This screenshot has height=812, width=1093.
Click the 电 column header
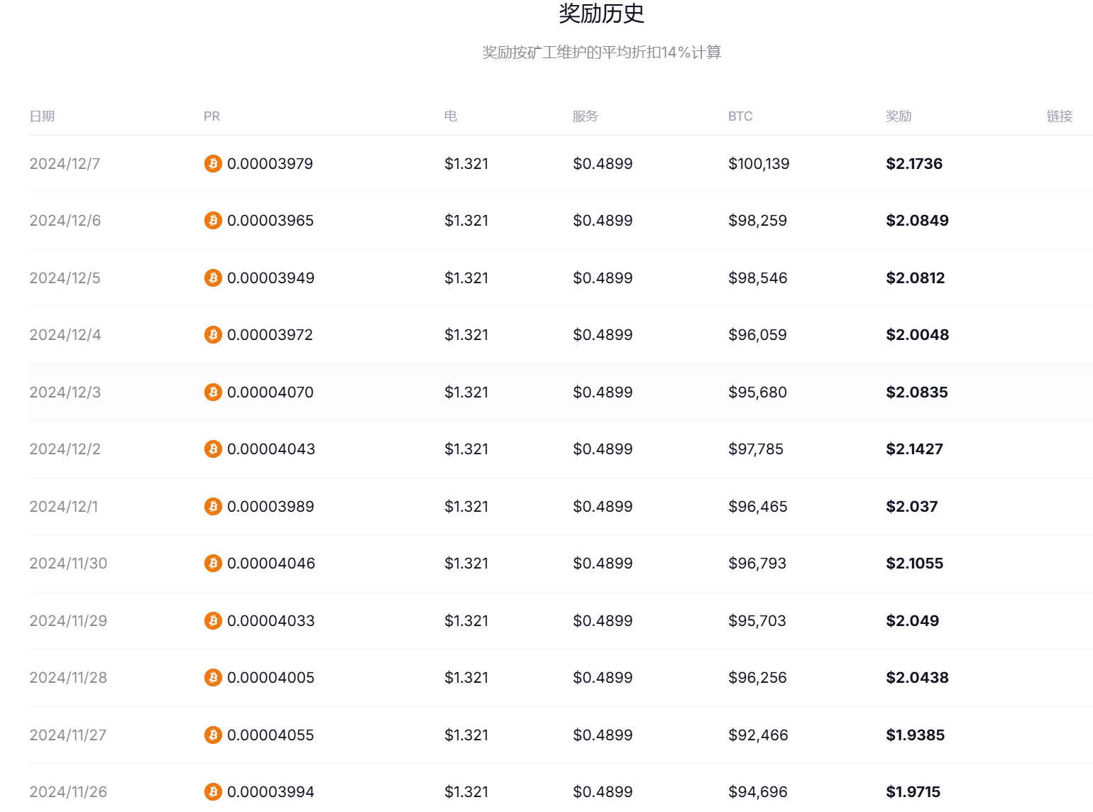click(451, 116)
